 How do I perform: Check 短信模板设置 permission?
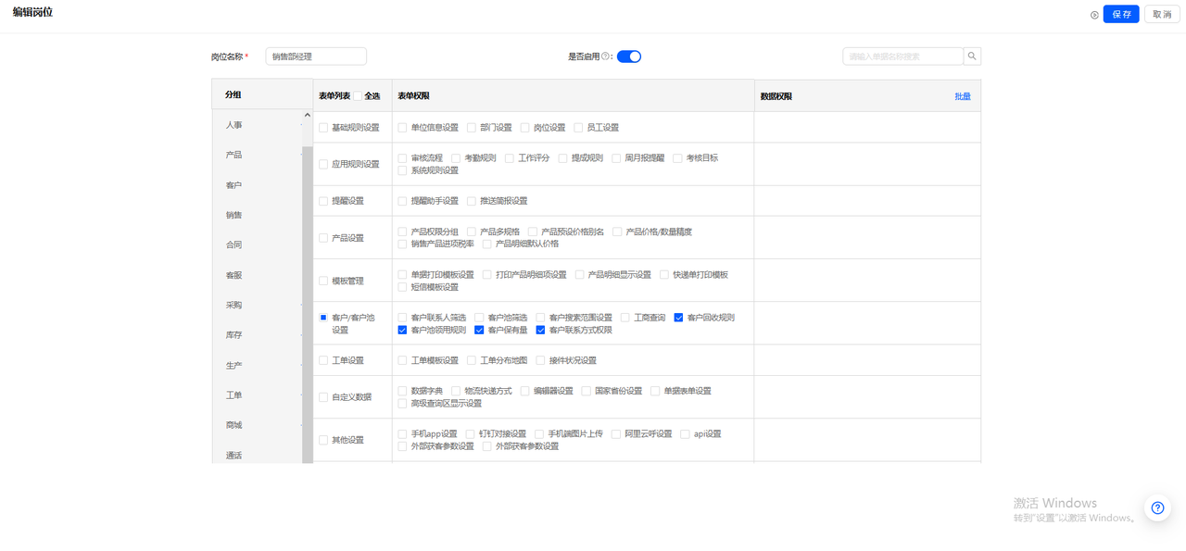pyautogui.click(x=402, y=287)
